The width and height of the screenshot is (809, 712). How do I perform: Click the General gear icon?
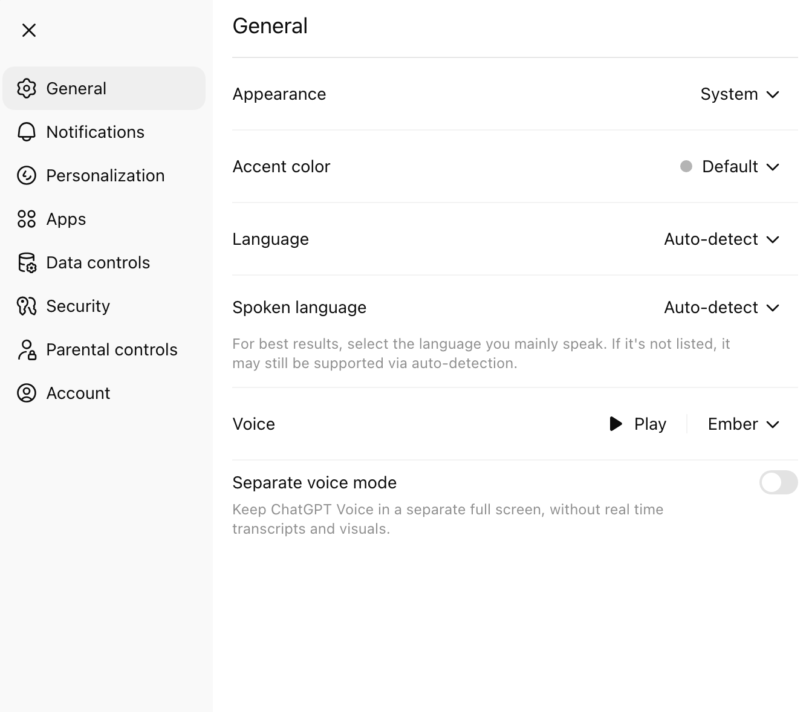click(27, 88)
